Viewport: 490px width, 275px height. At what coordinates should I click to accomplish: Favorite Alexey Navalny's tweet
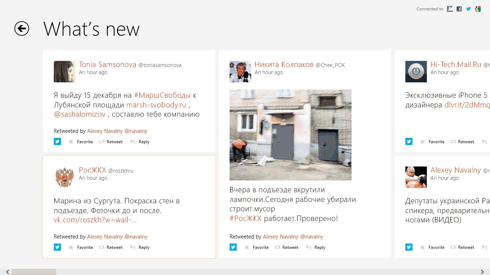tap(432, 247)
